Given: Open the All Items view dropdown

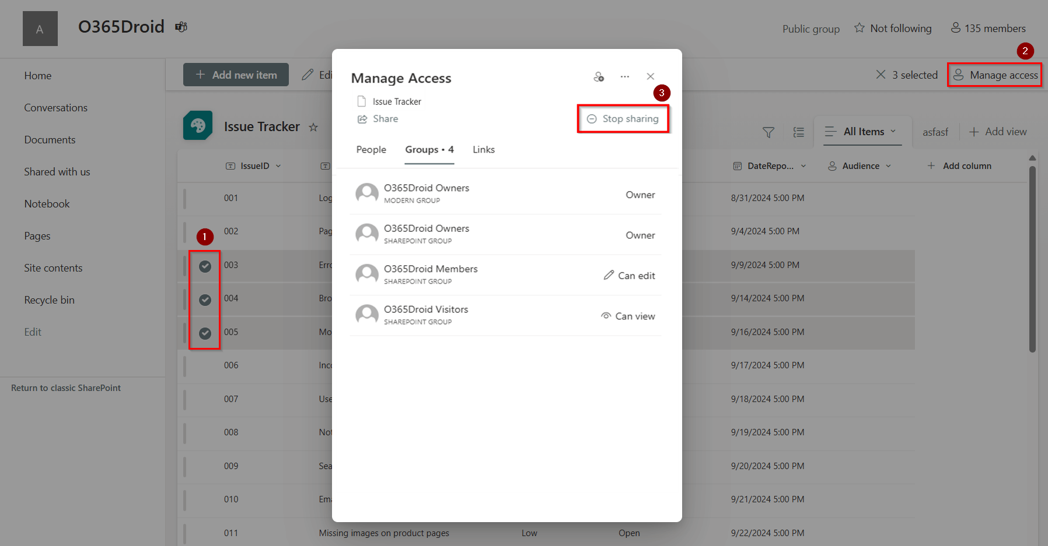Looking at the screenshot, I should tap(863, 131).
